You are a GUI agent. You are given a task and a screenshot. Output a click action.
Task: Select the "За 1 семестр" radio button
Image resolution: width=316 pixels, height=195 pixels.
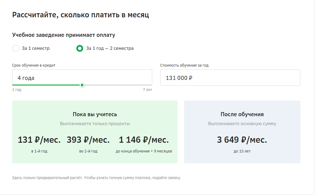(16, 48)
